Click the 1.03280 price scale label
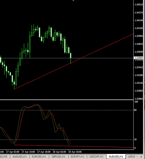Viewport: 145px width, 159px height. [x=139, y=75]
